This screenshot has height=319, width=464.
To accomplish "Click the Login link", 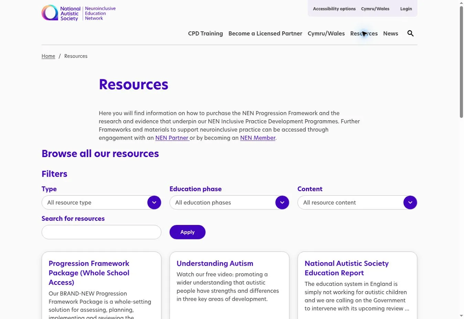I will [406, 9].
